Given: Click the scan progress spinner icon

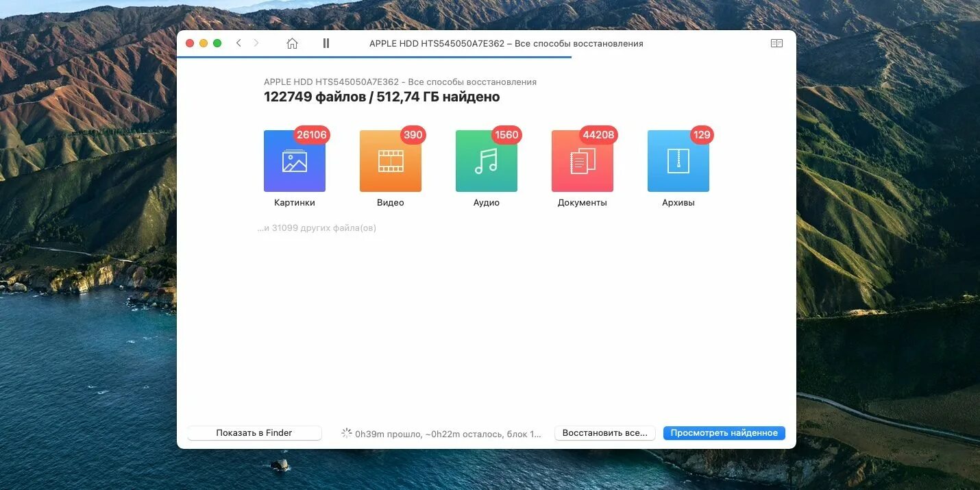Looking at the screenshot, I should [x=347, y=433].
